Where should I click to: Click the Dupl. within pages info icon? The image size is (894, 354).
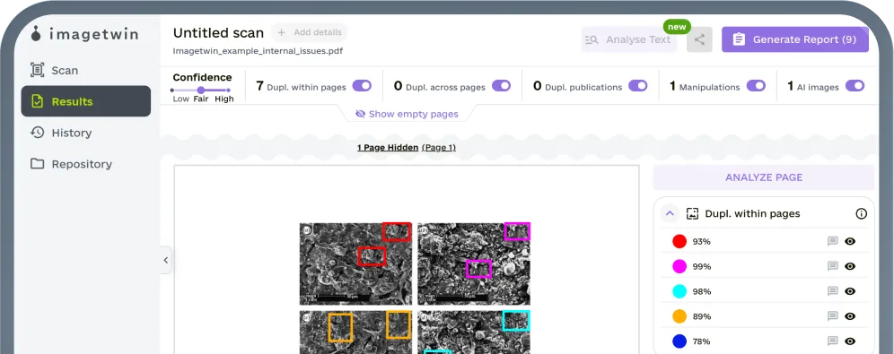[x=861, y=214]
